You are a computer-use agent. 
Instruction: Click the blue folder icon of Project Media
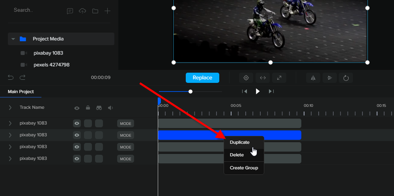tap(23, 39)
